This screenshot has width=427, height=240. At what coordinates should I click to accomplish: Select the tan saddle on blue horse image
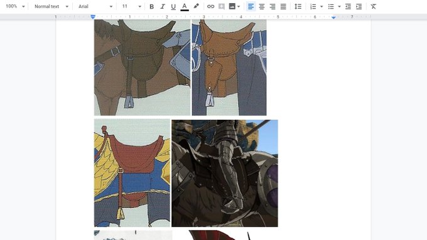coord(229,68)
